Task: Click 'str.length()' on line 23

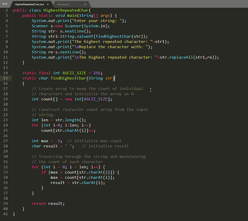Action: [x=69, y=120]
